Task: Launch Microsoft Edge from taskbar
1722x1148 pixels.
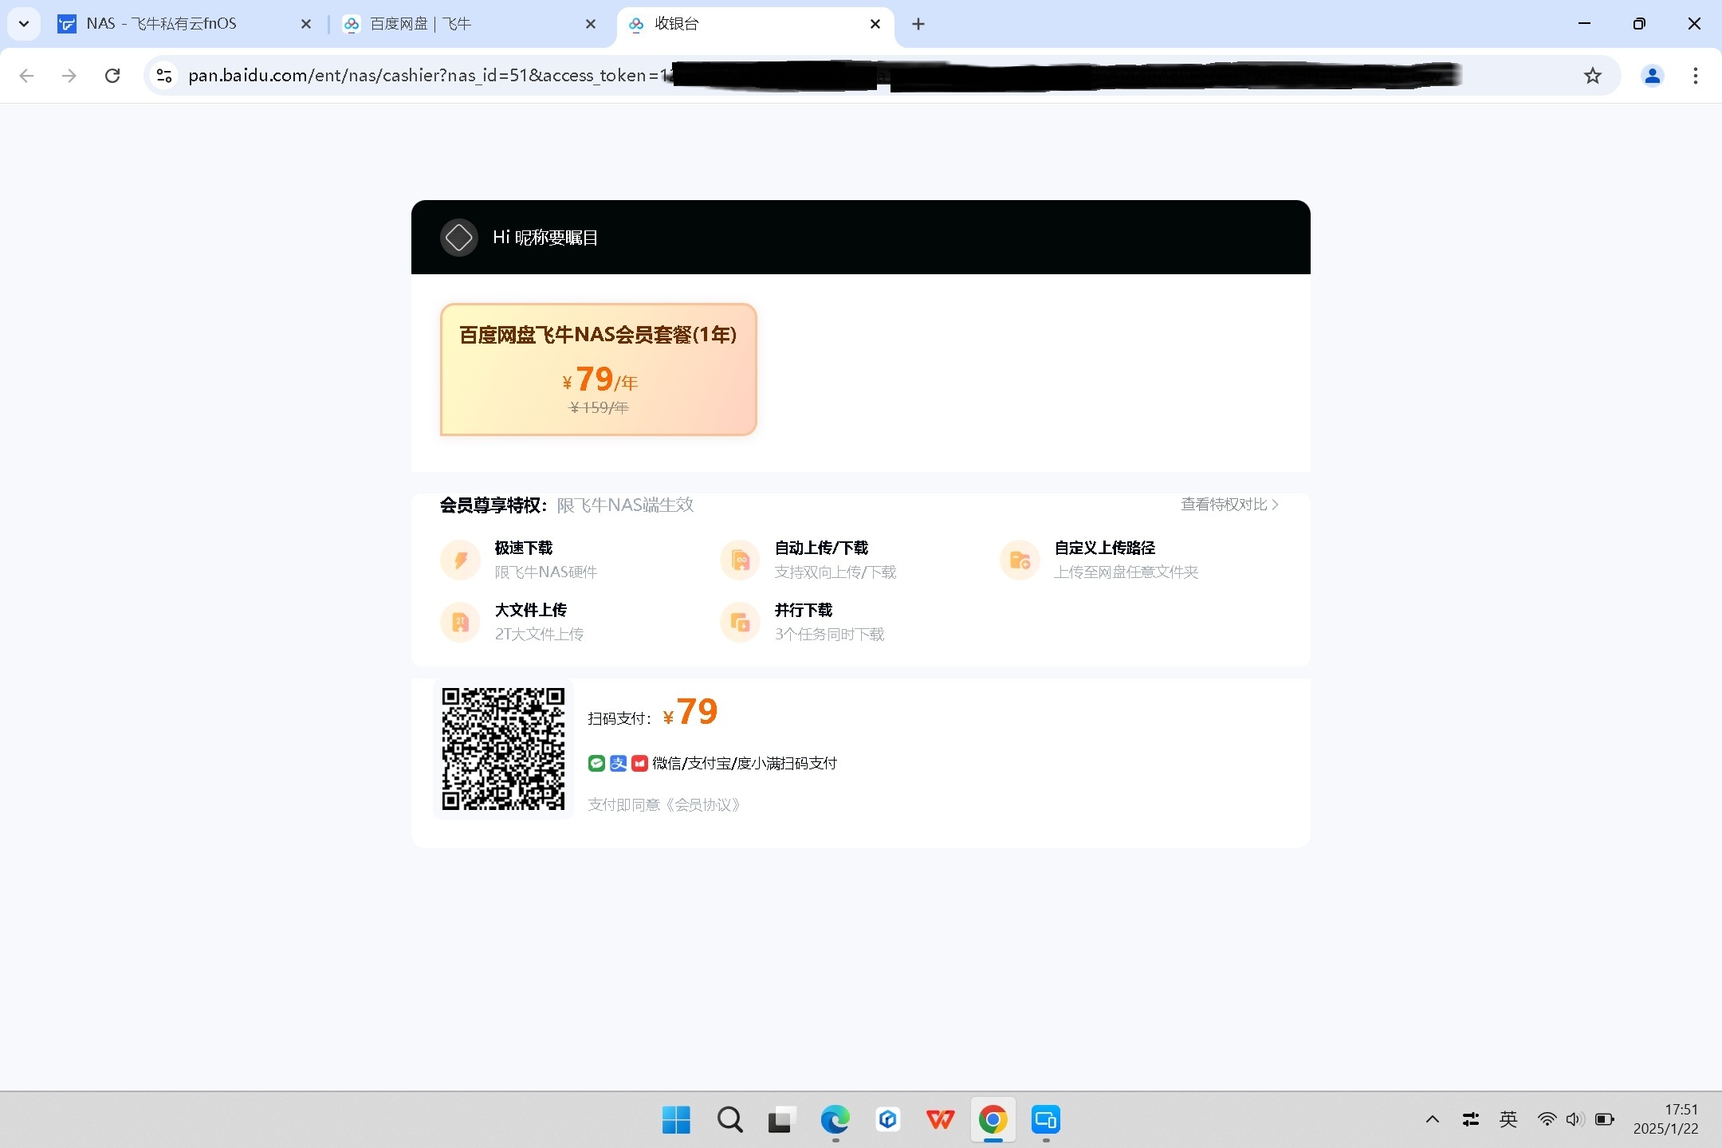Action: click(835, 1119)
